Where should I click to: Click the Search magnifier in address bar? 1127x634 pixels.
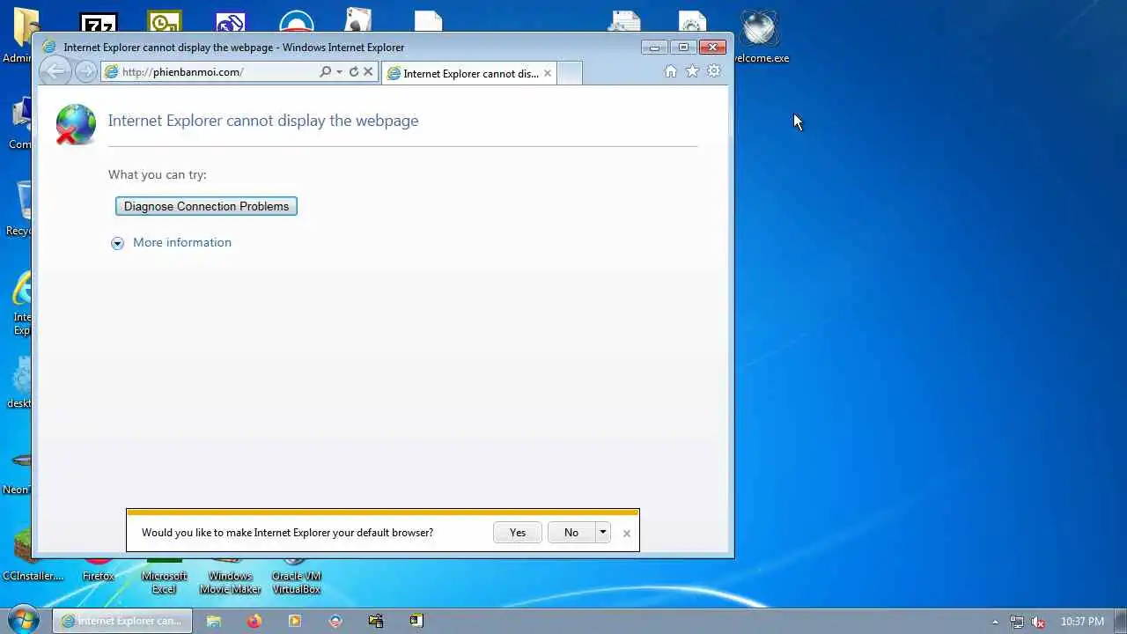326,72
